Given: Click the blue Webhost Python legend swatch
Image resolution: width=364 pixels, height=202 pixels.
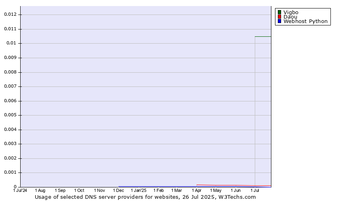Looking at the screenshot, I should click(x=279, y=21).
